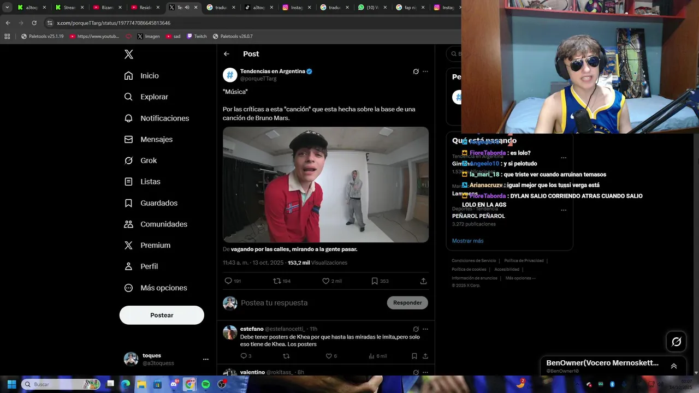
Task: Open Twitch bookmark
Action: coord(197,37)
